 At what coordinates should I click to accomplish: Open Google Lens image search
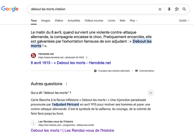pyautogui.click(x=177, y=9)
